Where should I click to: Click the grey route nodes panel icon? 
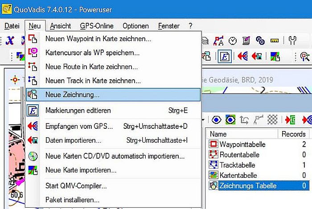pos(258,120)
